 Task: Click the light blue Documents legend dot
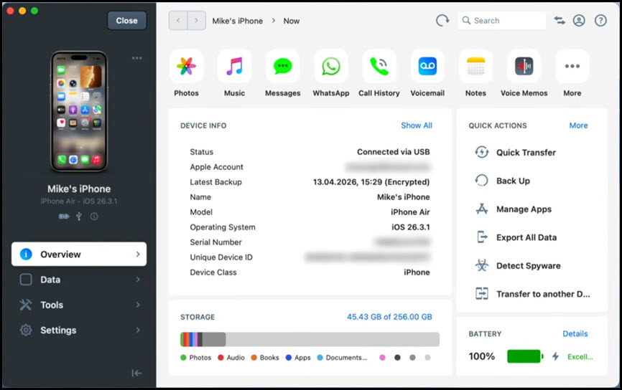(x=320, y=358)
